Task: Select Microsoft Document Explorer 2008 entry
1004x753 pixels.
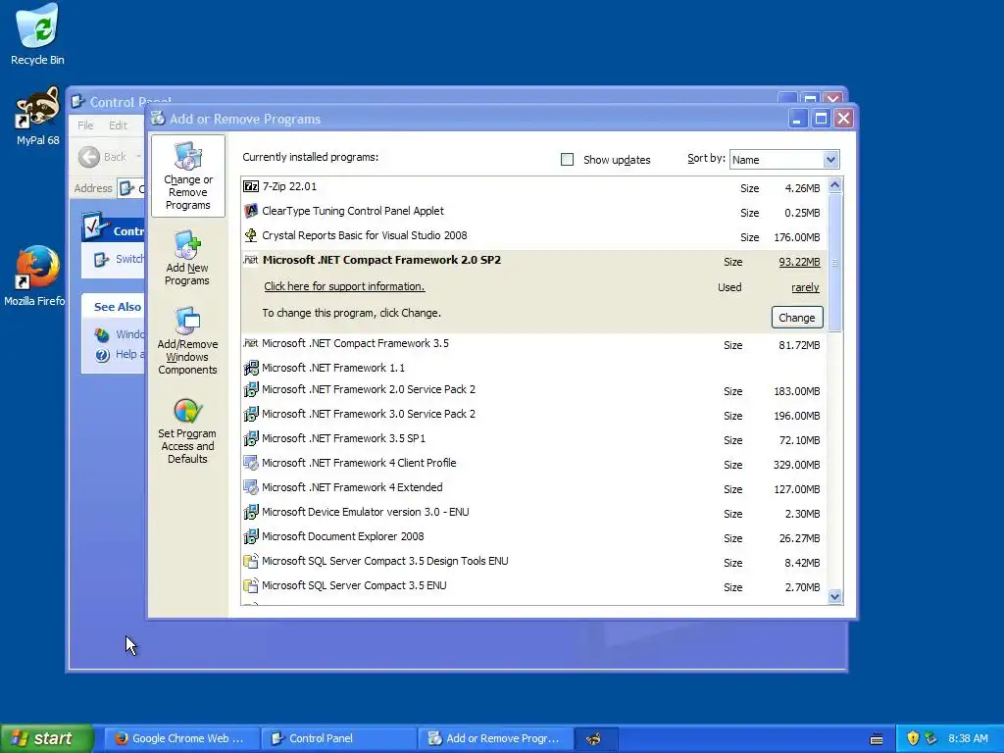Action: tap(533, 536)
